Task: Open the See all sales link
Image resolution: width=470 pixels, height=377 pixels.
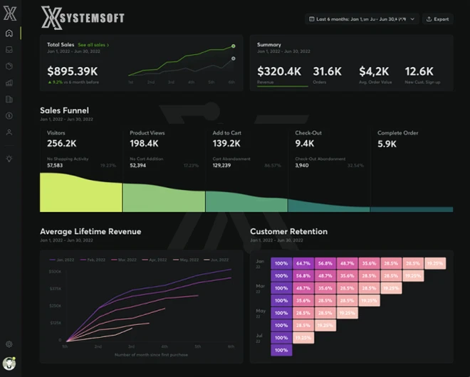Action: (93, 45)
